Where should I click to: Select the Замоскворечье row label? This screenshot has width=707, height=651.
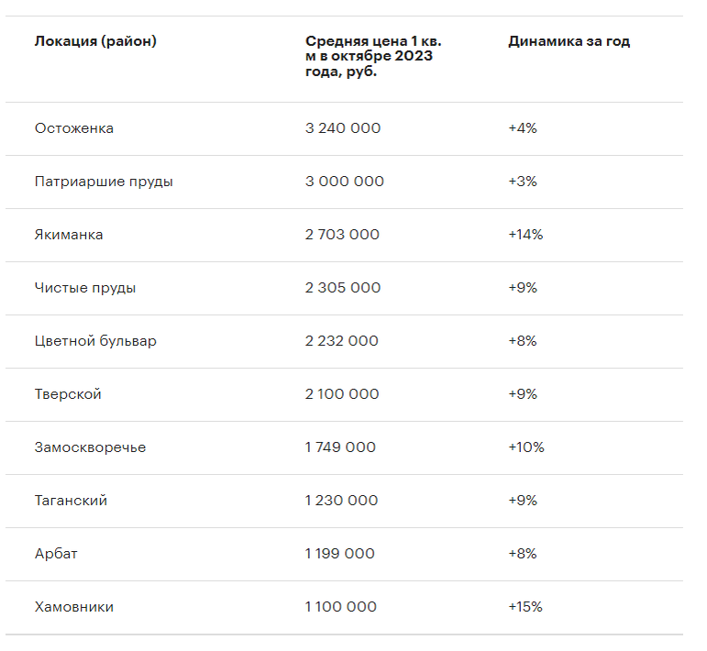[x=90, y=447]
